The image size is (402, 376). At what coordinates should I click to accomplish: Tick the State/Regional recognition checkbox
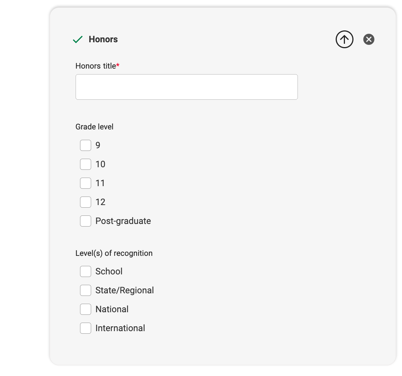(x=86, y=290)
